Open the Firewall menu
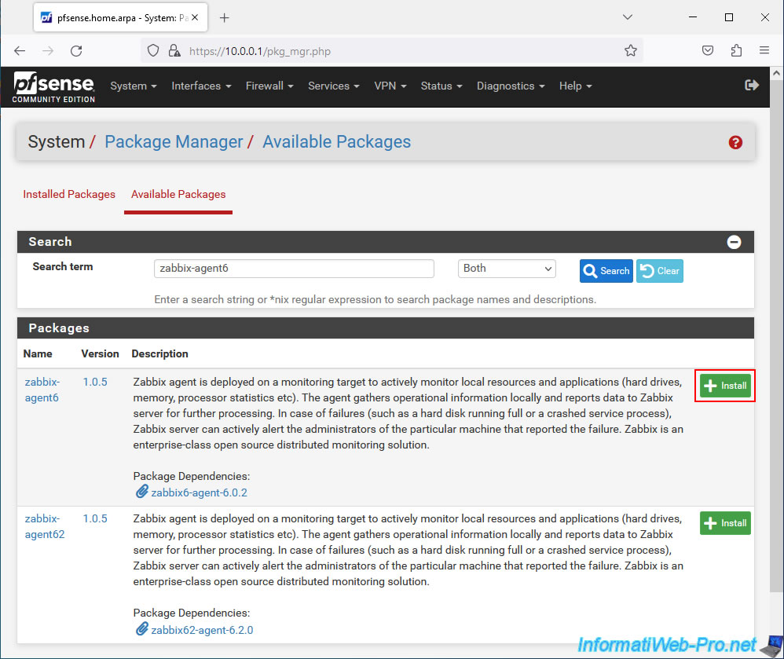This screenshot has width=784, height=659. click(269, 86)
